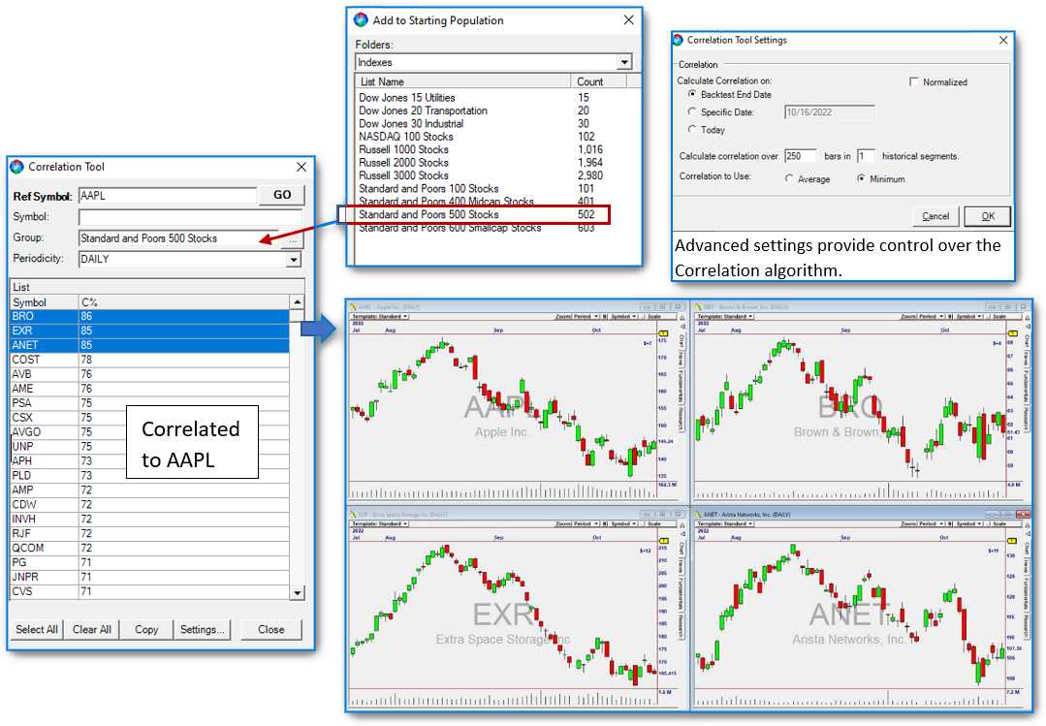The image size is (1046, 726).
Task: Open the Periodicity dropdown
Action: tap(295, 260)
